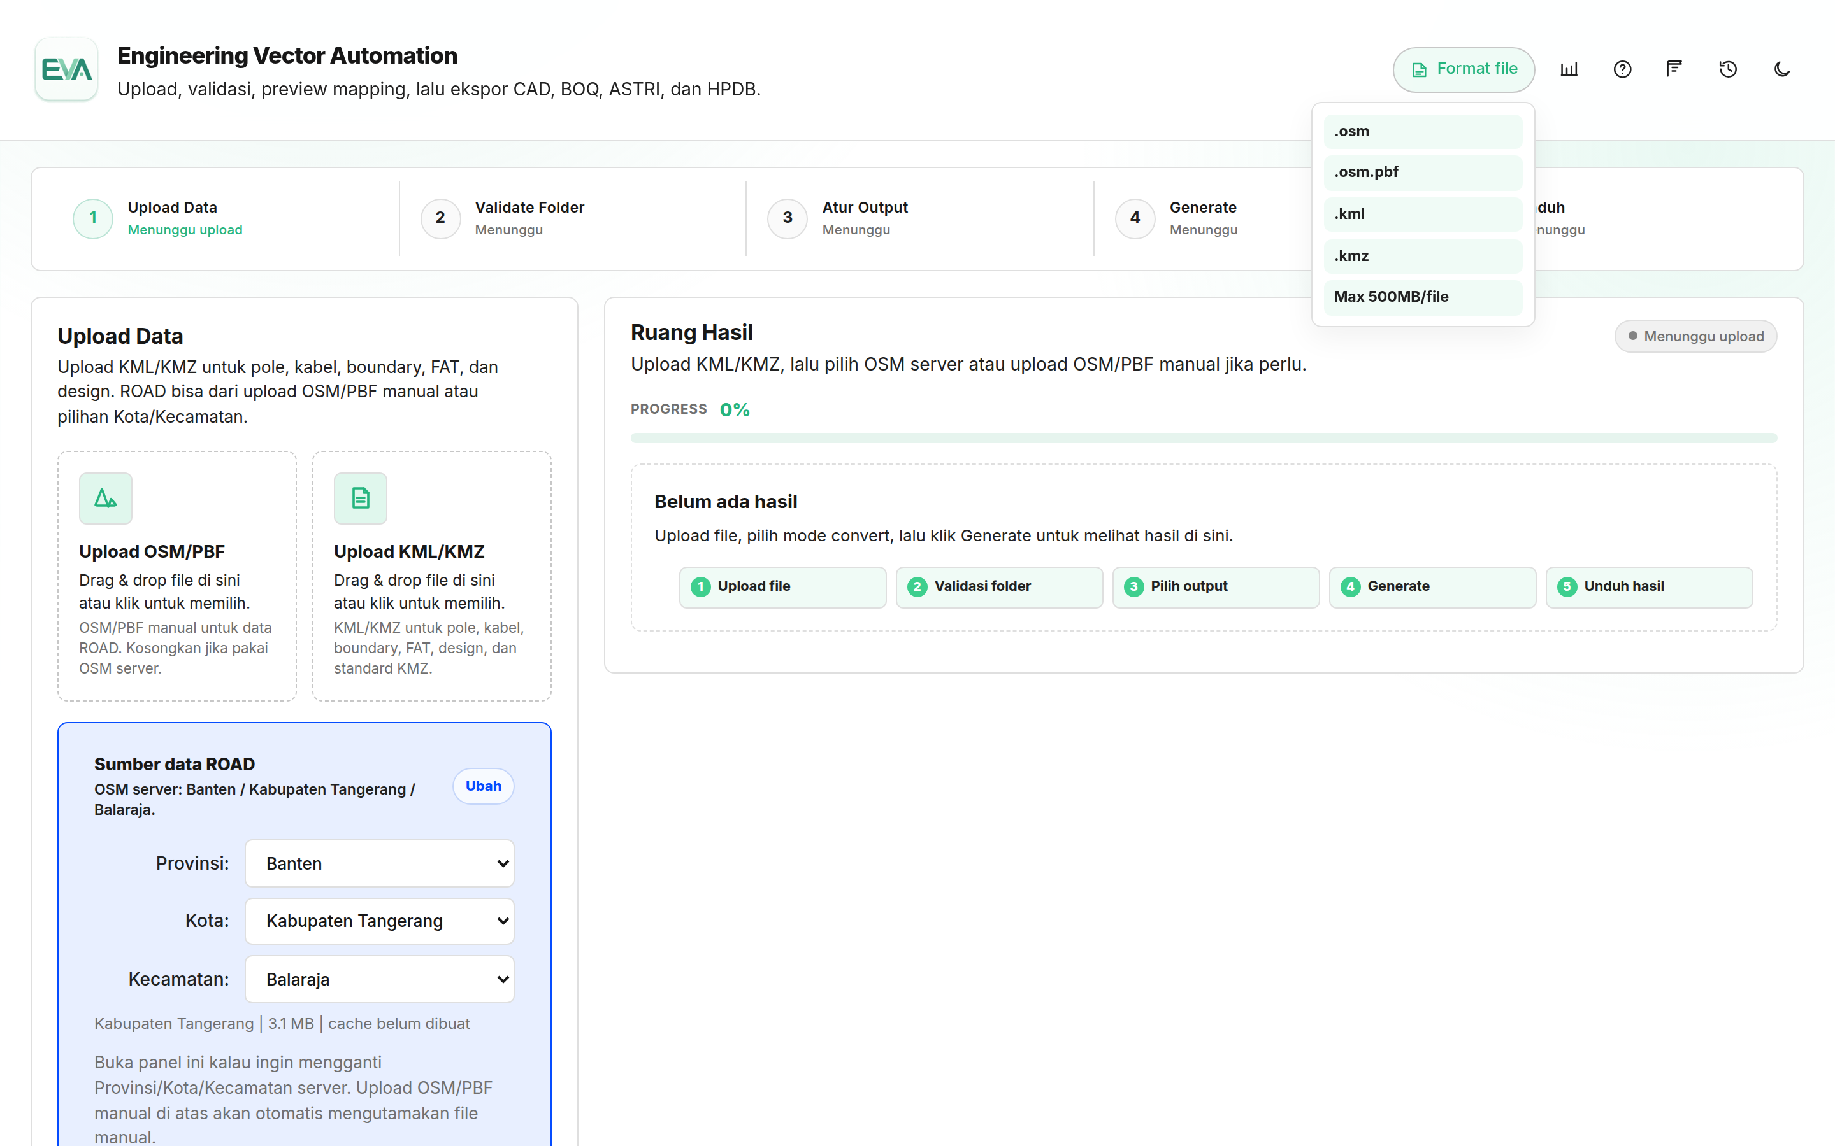The width and height of the screenshot is (1835, 1146).
Task: Click the EVA logo icon
Action: click(x=67, y=69)
